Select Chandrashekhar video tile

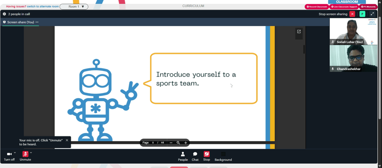(353, 58)
